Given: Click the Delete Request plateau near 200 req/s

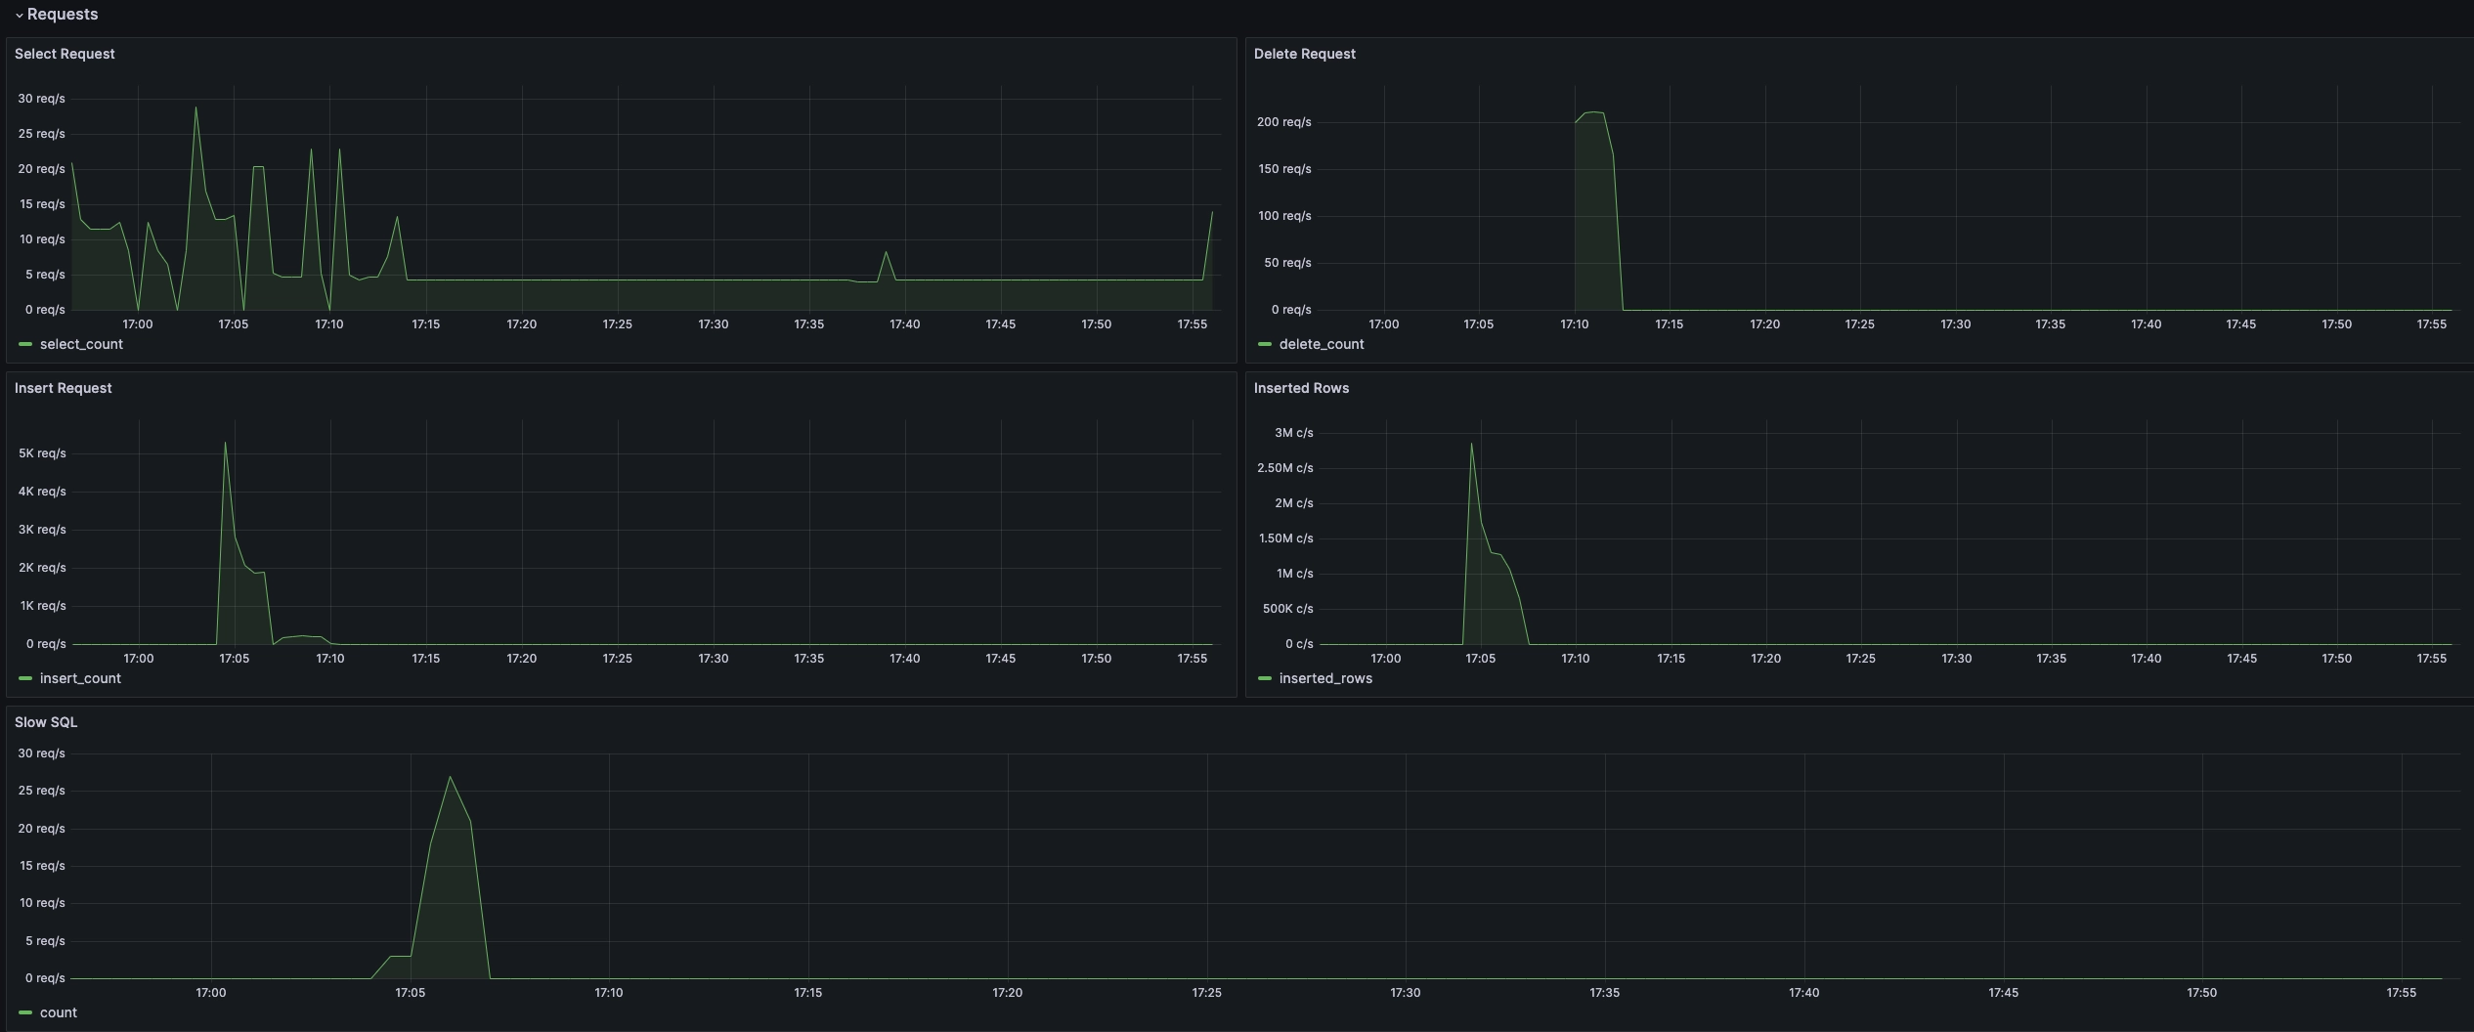Looking at the screenshot, I should (1592, 113).
